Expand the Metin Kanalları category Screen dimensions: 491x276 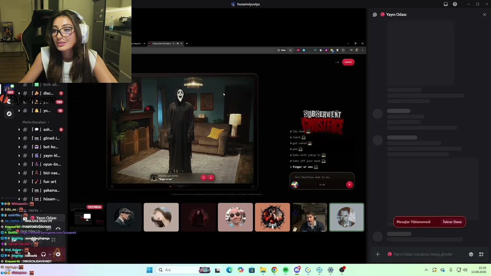click(x=36, y=122)
